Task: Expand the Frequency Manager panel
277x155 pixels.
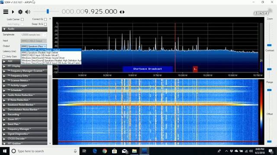Action: (x=25, y=129)
